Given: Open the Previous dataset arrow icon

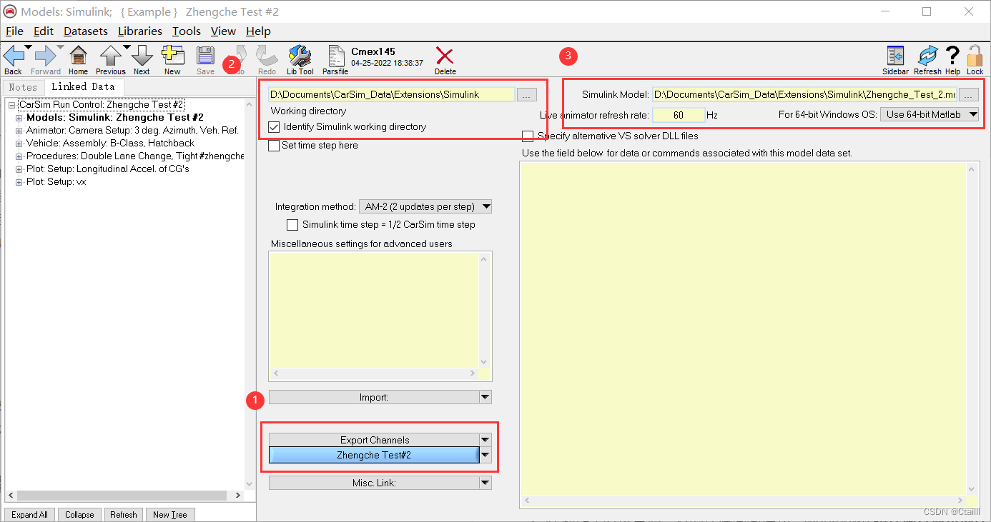Looking at the screenshot, I should click(x=110, y=56).
